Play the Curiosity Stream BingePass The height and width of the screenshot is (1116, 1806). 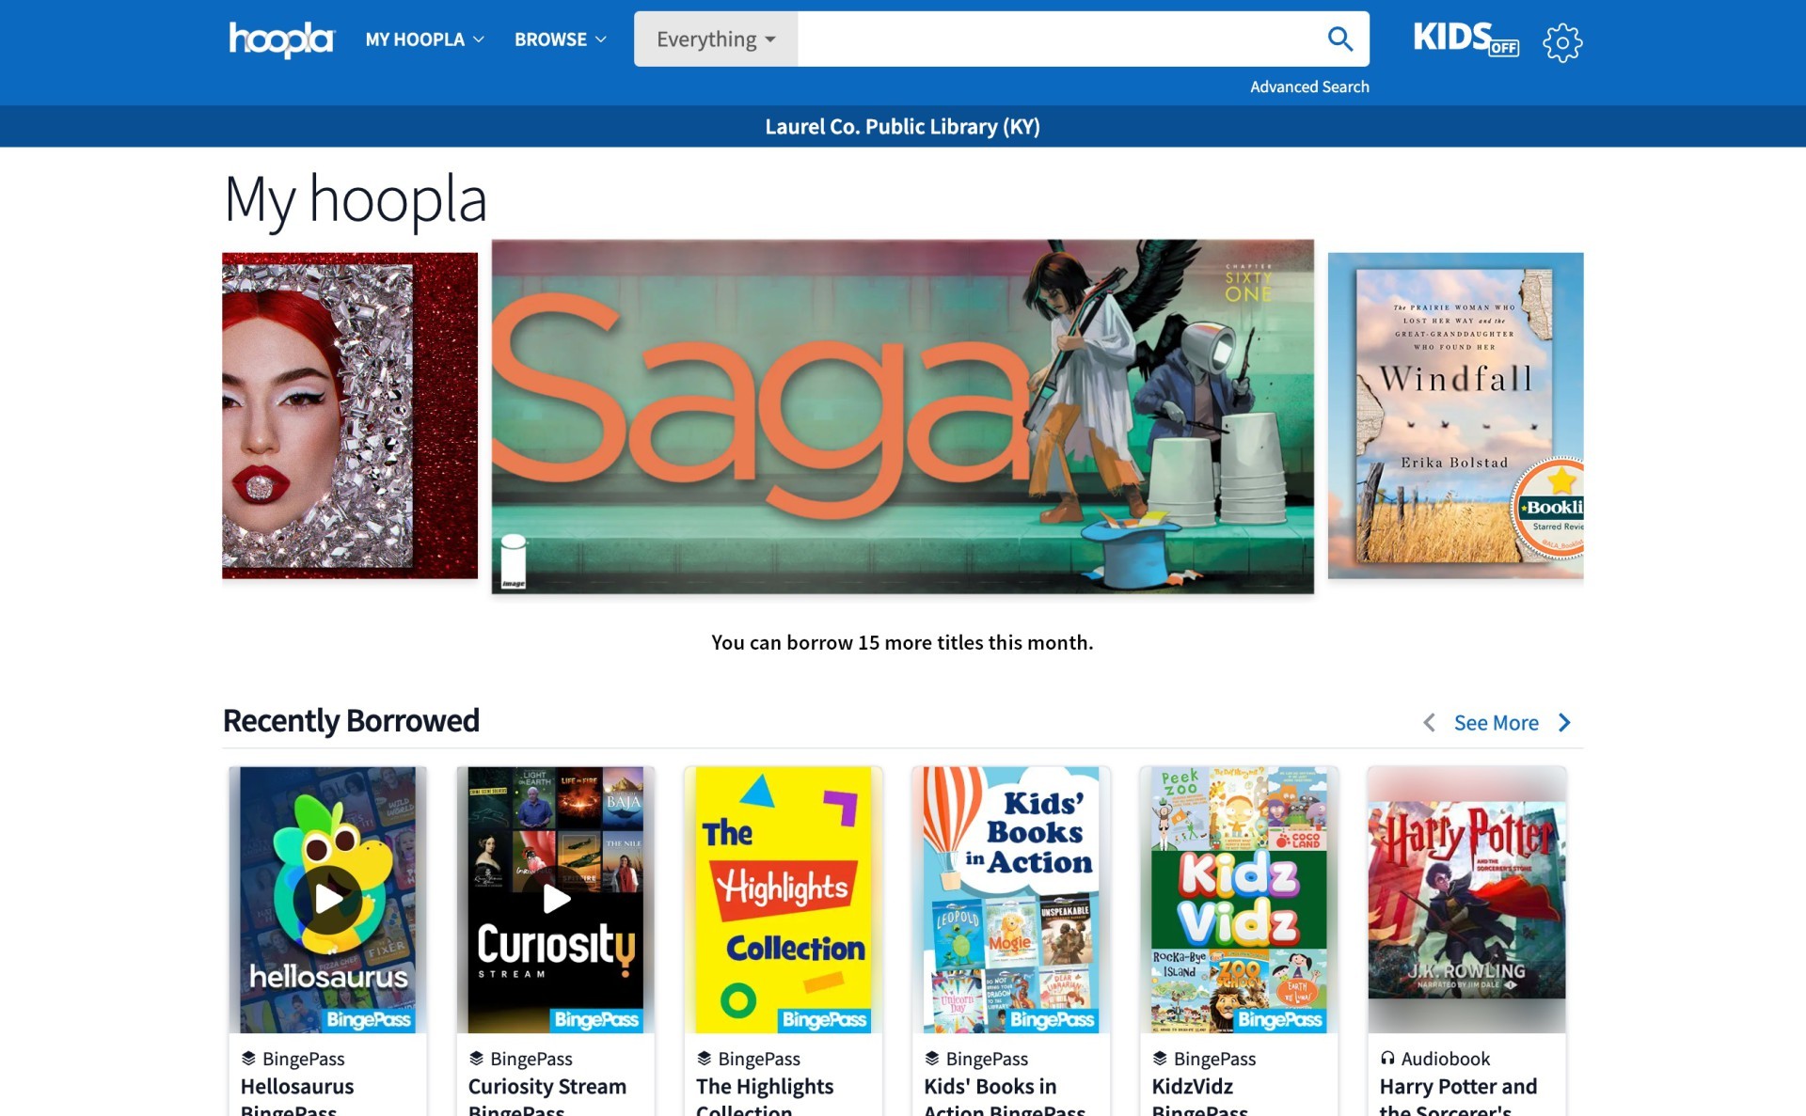coord(556,899)
